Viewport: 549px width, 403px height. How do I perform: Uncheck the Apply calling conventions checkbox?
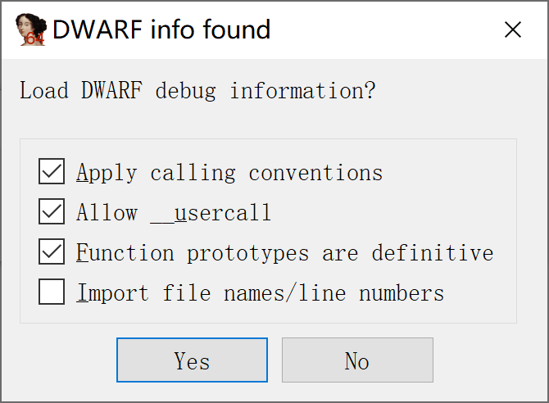(52, 173)
